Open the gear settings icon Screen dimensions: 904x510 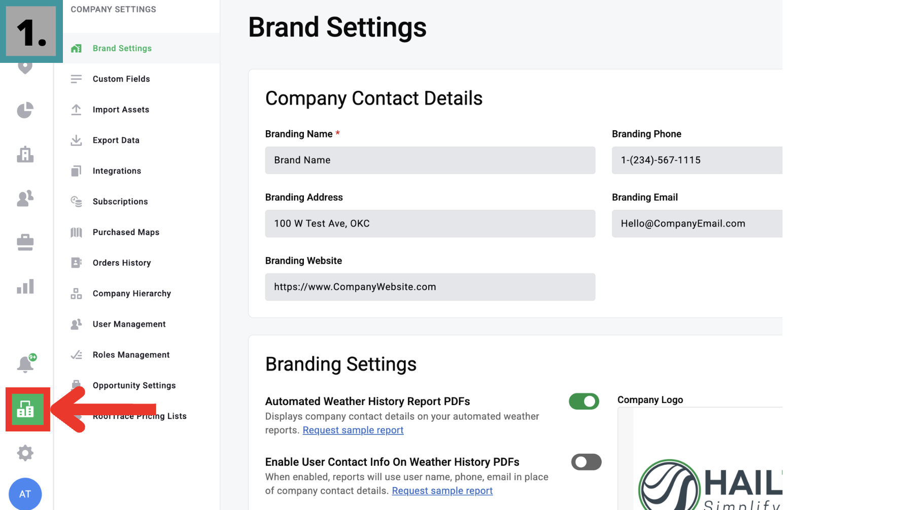click(25, 453)
